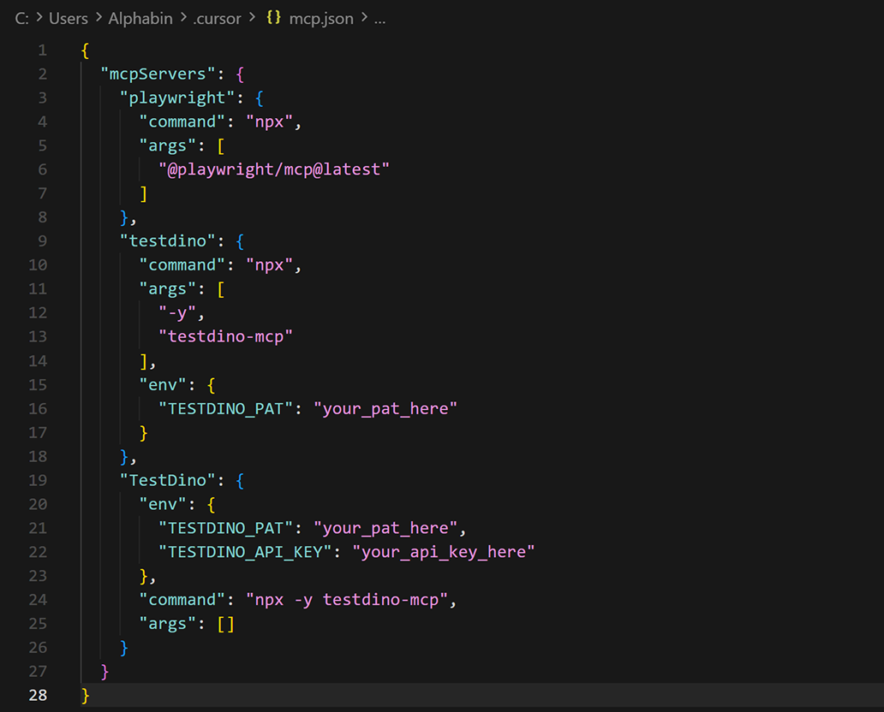Click the "TestDino" key on line 19
This screenshot has height=712, width=884.
(167, 480)
